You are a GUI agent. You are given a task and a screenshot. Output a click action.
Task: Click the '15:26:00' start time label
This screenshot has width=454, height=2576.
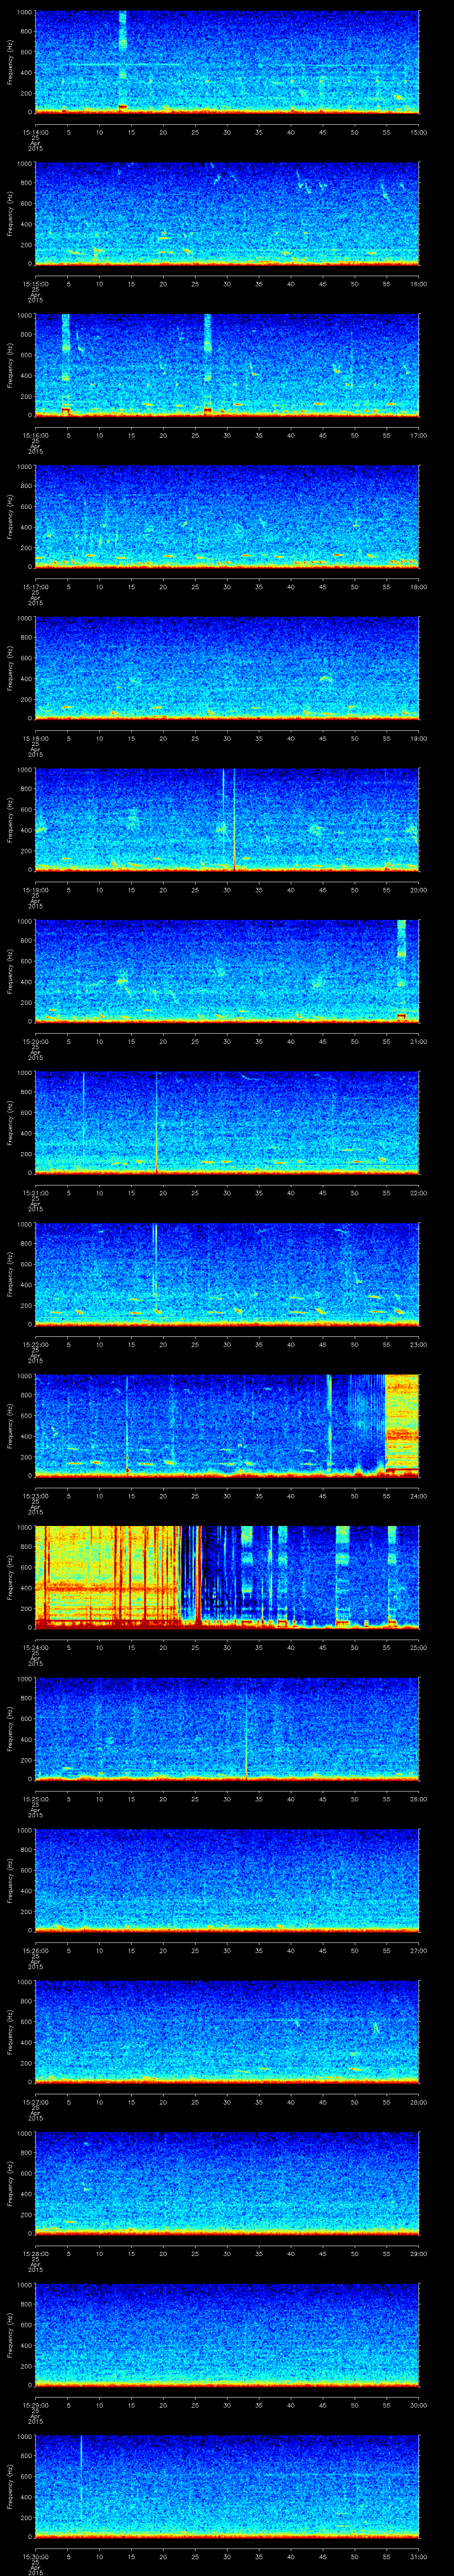(x=35, y=1950)
